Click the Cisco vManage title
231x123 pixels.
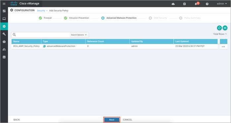tap(29, 4)
